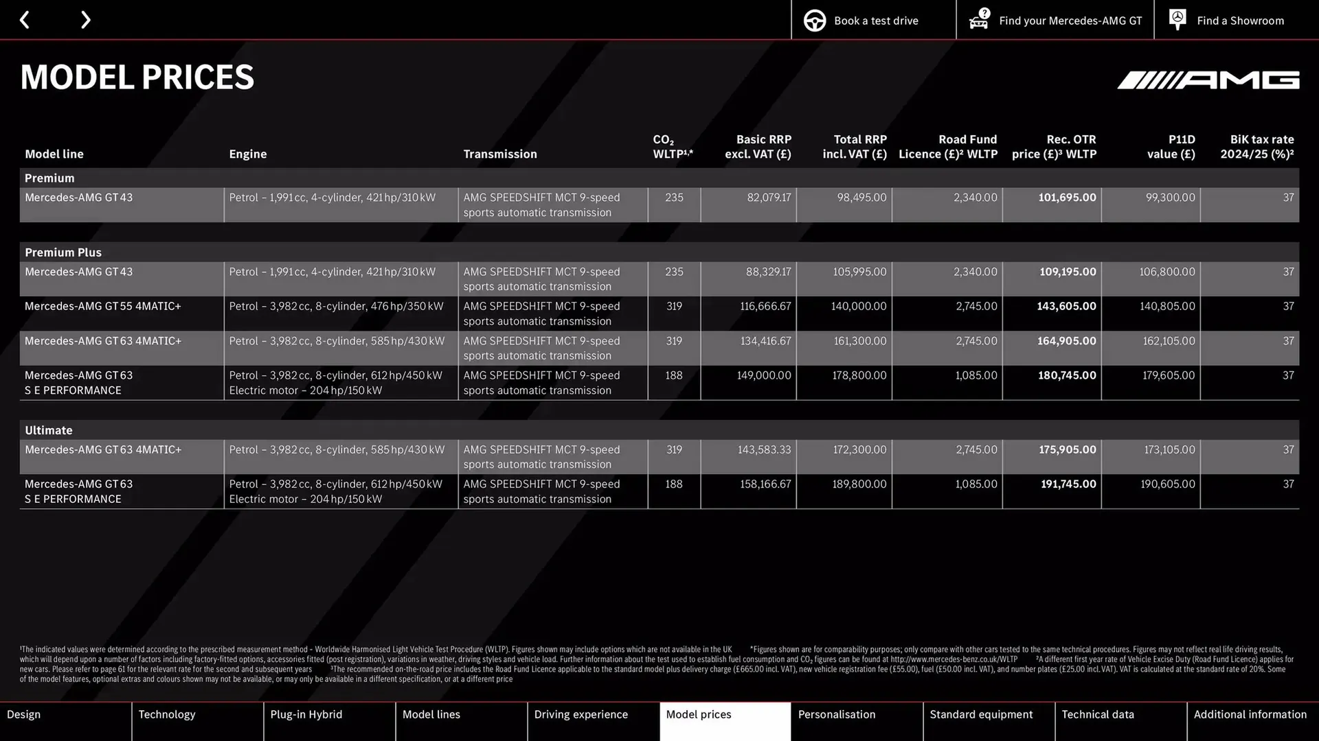Screen dimensions: 1319x741
Task: Click the showroom location pin icon
Action: 1177,20
